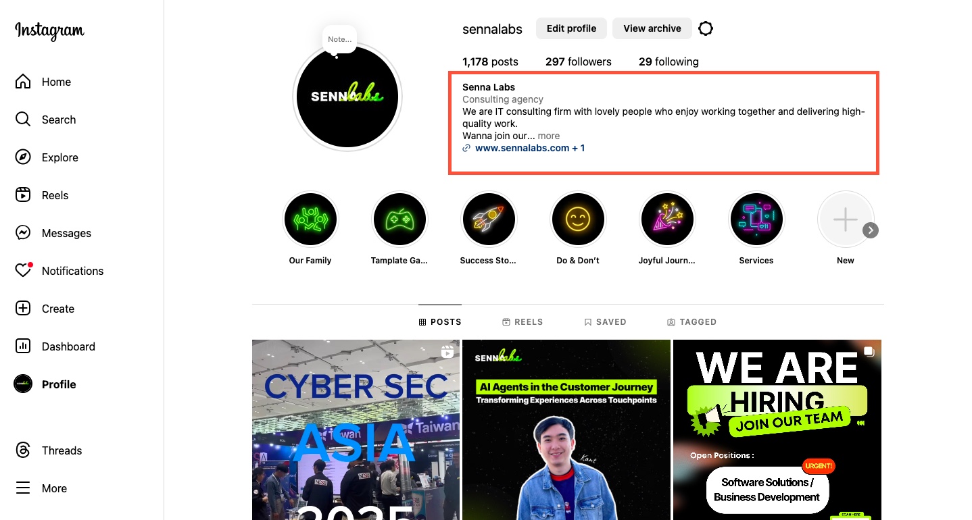Expand the More menu in sidebar
This screenshot has height=520, width=972.
coord(42,488)
